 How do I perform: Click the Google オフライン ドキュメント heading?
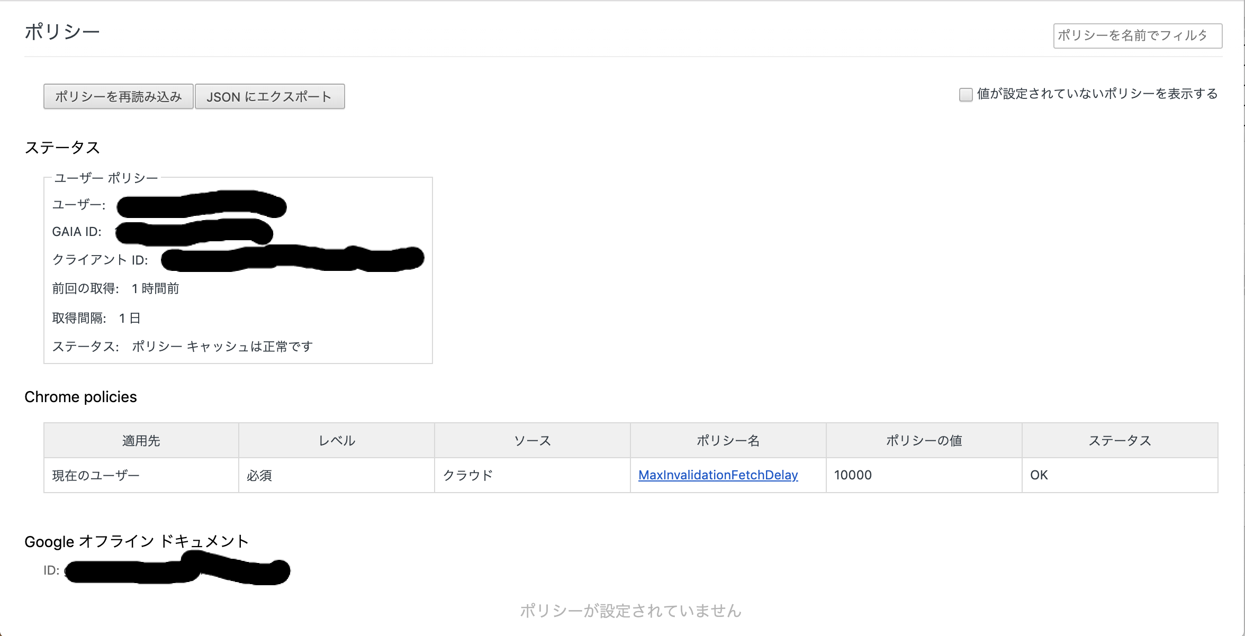pyautogui.click(x=137, y=541)
